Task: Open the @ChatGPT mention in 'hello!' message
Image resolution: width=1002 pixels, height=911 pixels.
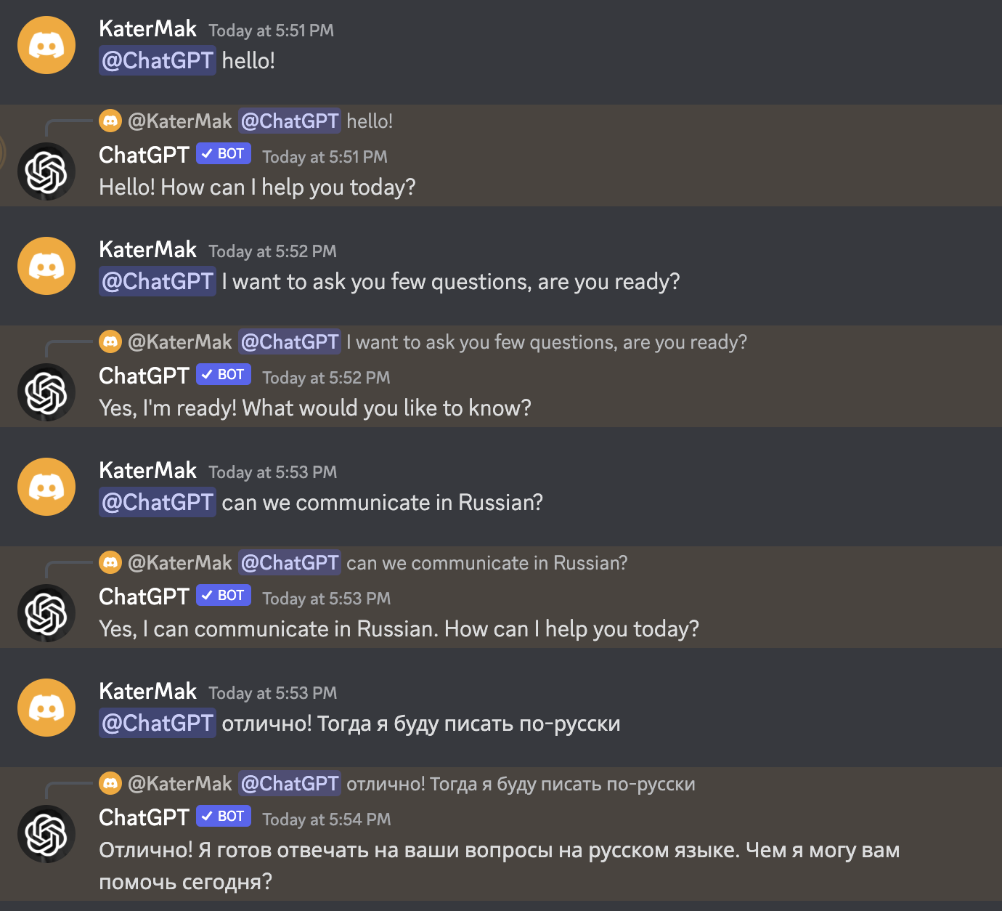Action: point(157,60)
